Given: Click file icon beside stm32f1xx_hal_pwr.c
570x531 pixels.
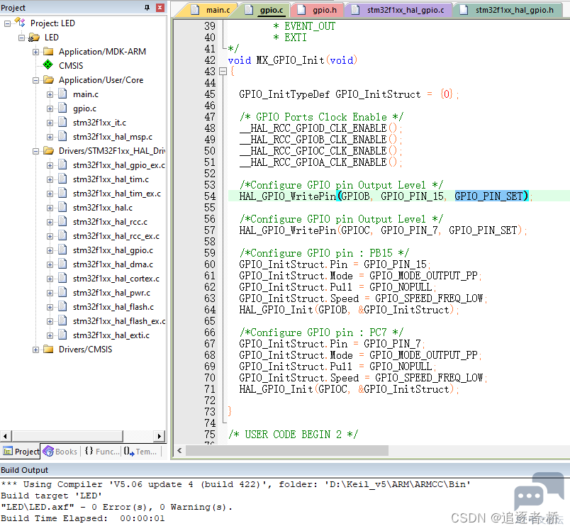Looking at the screenshot, I should point(62,292).
